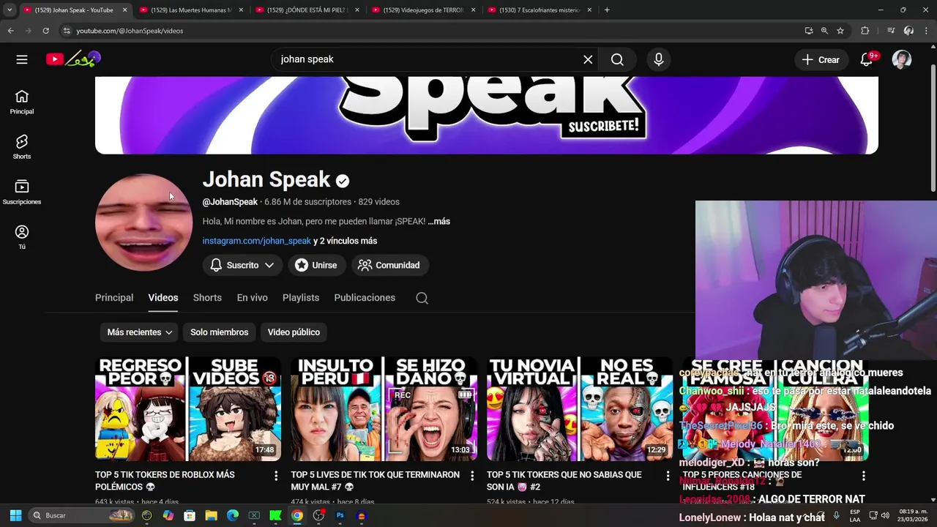Open the Más recientes sort dropdown
937x527 pixels.
(140, 332)
